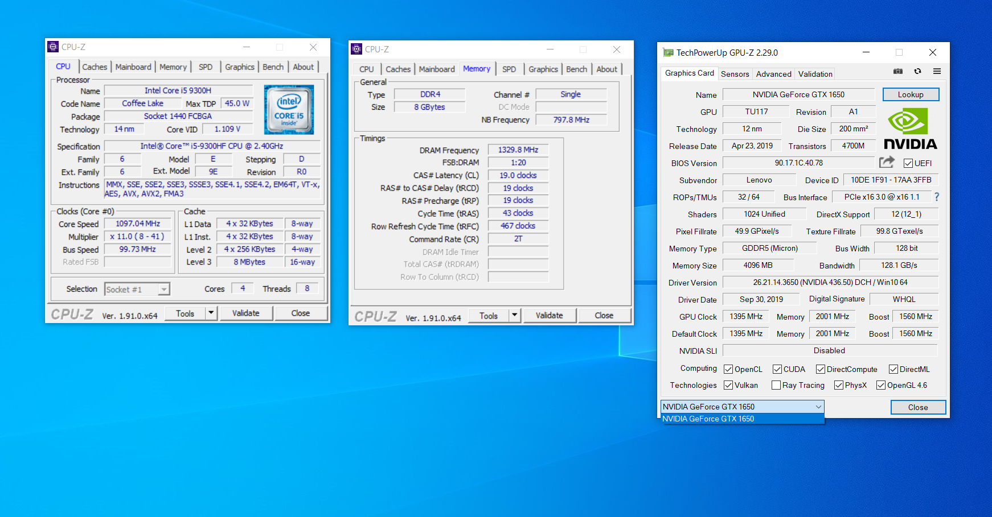The height and width of the screenshot is (517, 992).
Task: Open Graphics tab in Memory CPU-Z window
Action: 543,69
